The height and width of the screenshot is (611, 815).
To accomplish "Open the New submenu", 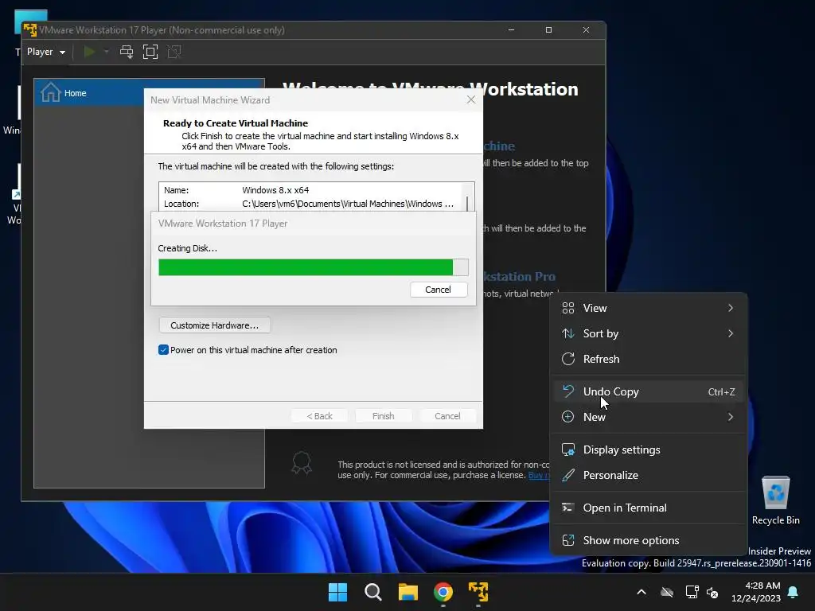I will [648, 417].
